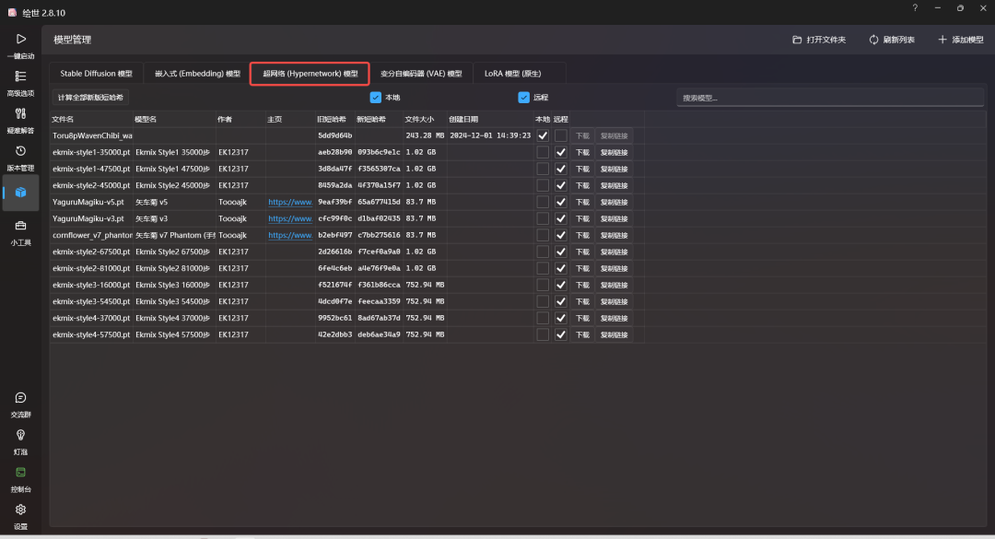Toggle 本地 checkbox for the ekmix-style1-35000.pt row
Screen dimensions: 995x539
click(x=543, y=152)
